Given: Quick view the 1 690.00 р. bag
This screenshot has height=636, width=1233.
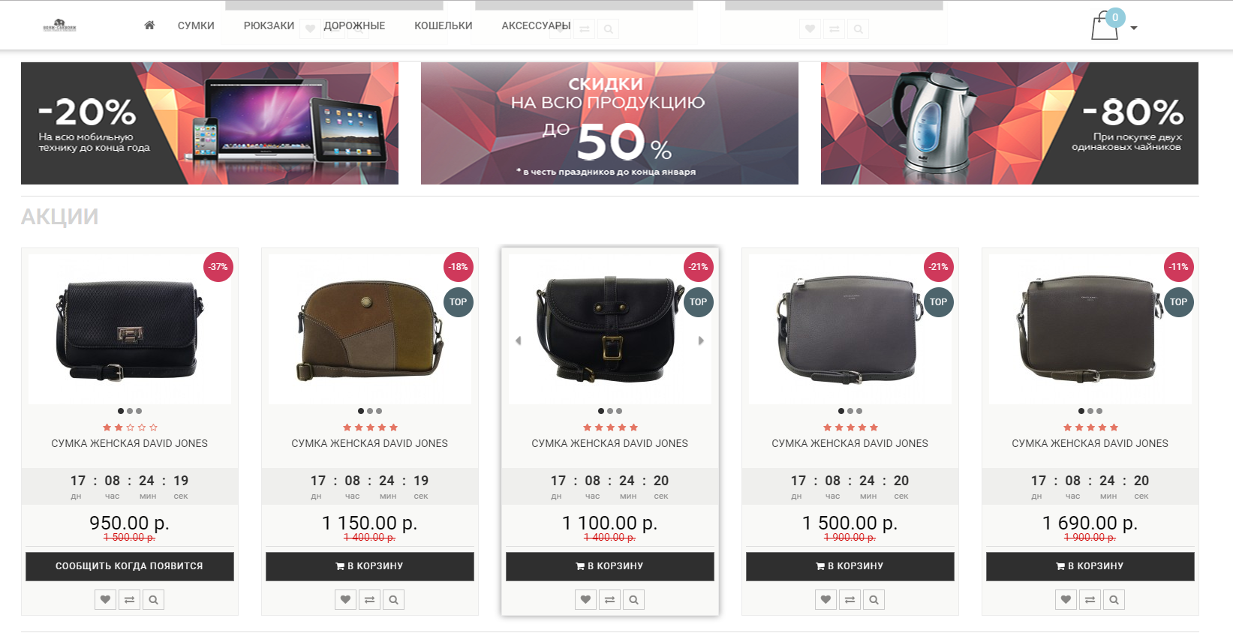Looking at the screenshot, I should click(x=1114, y=600).
